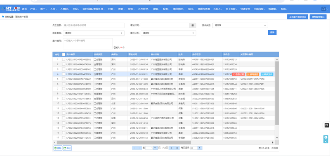Click the 导出 export button
This screenshot has height=156, width=330.
tap(67, 148)
